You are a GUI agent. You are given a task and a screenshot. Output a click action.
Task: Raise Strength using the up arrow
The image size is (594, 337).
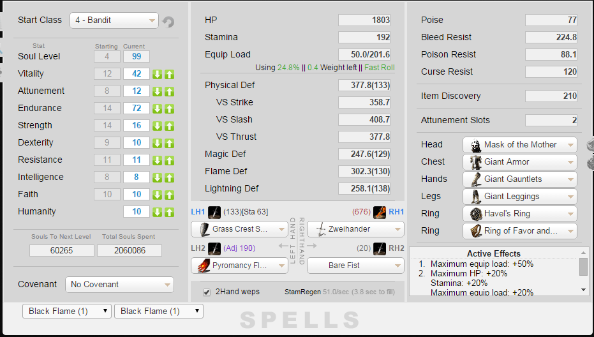pos(169,126)
